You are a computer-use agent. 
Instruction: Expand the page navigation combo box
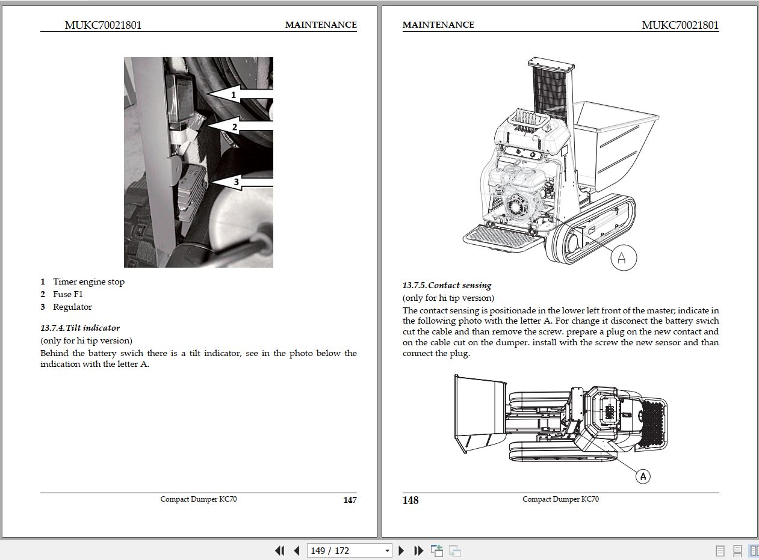pyautogui.click(x=387, y=550)
